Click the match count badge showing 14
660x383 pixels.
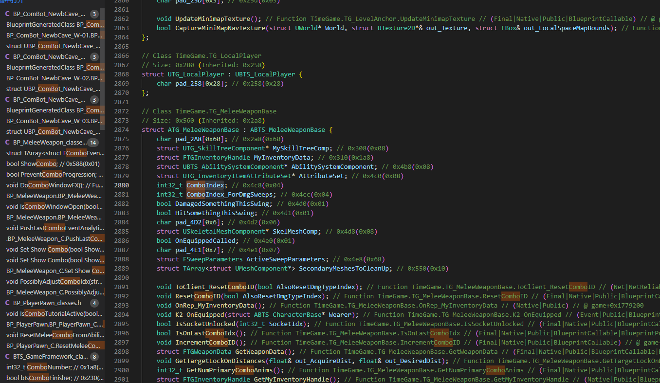(92, 143)
